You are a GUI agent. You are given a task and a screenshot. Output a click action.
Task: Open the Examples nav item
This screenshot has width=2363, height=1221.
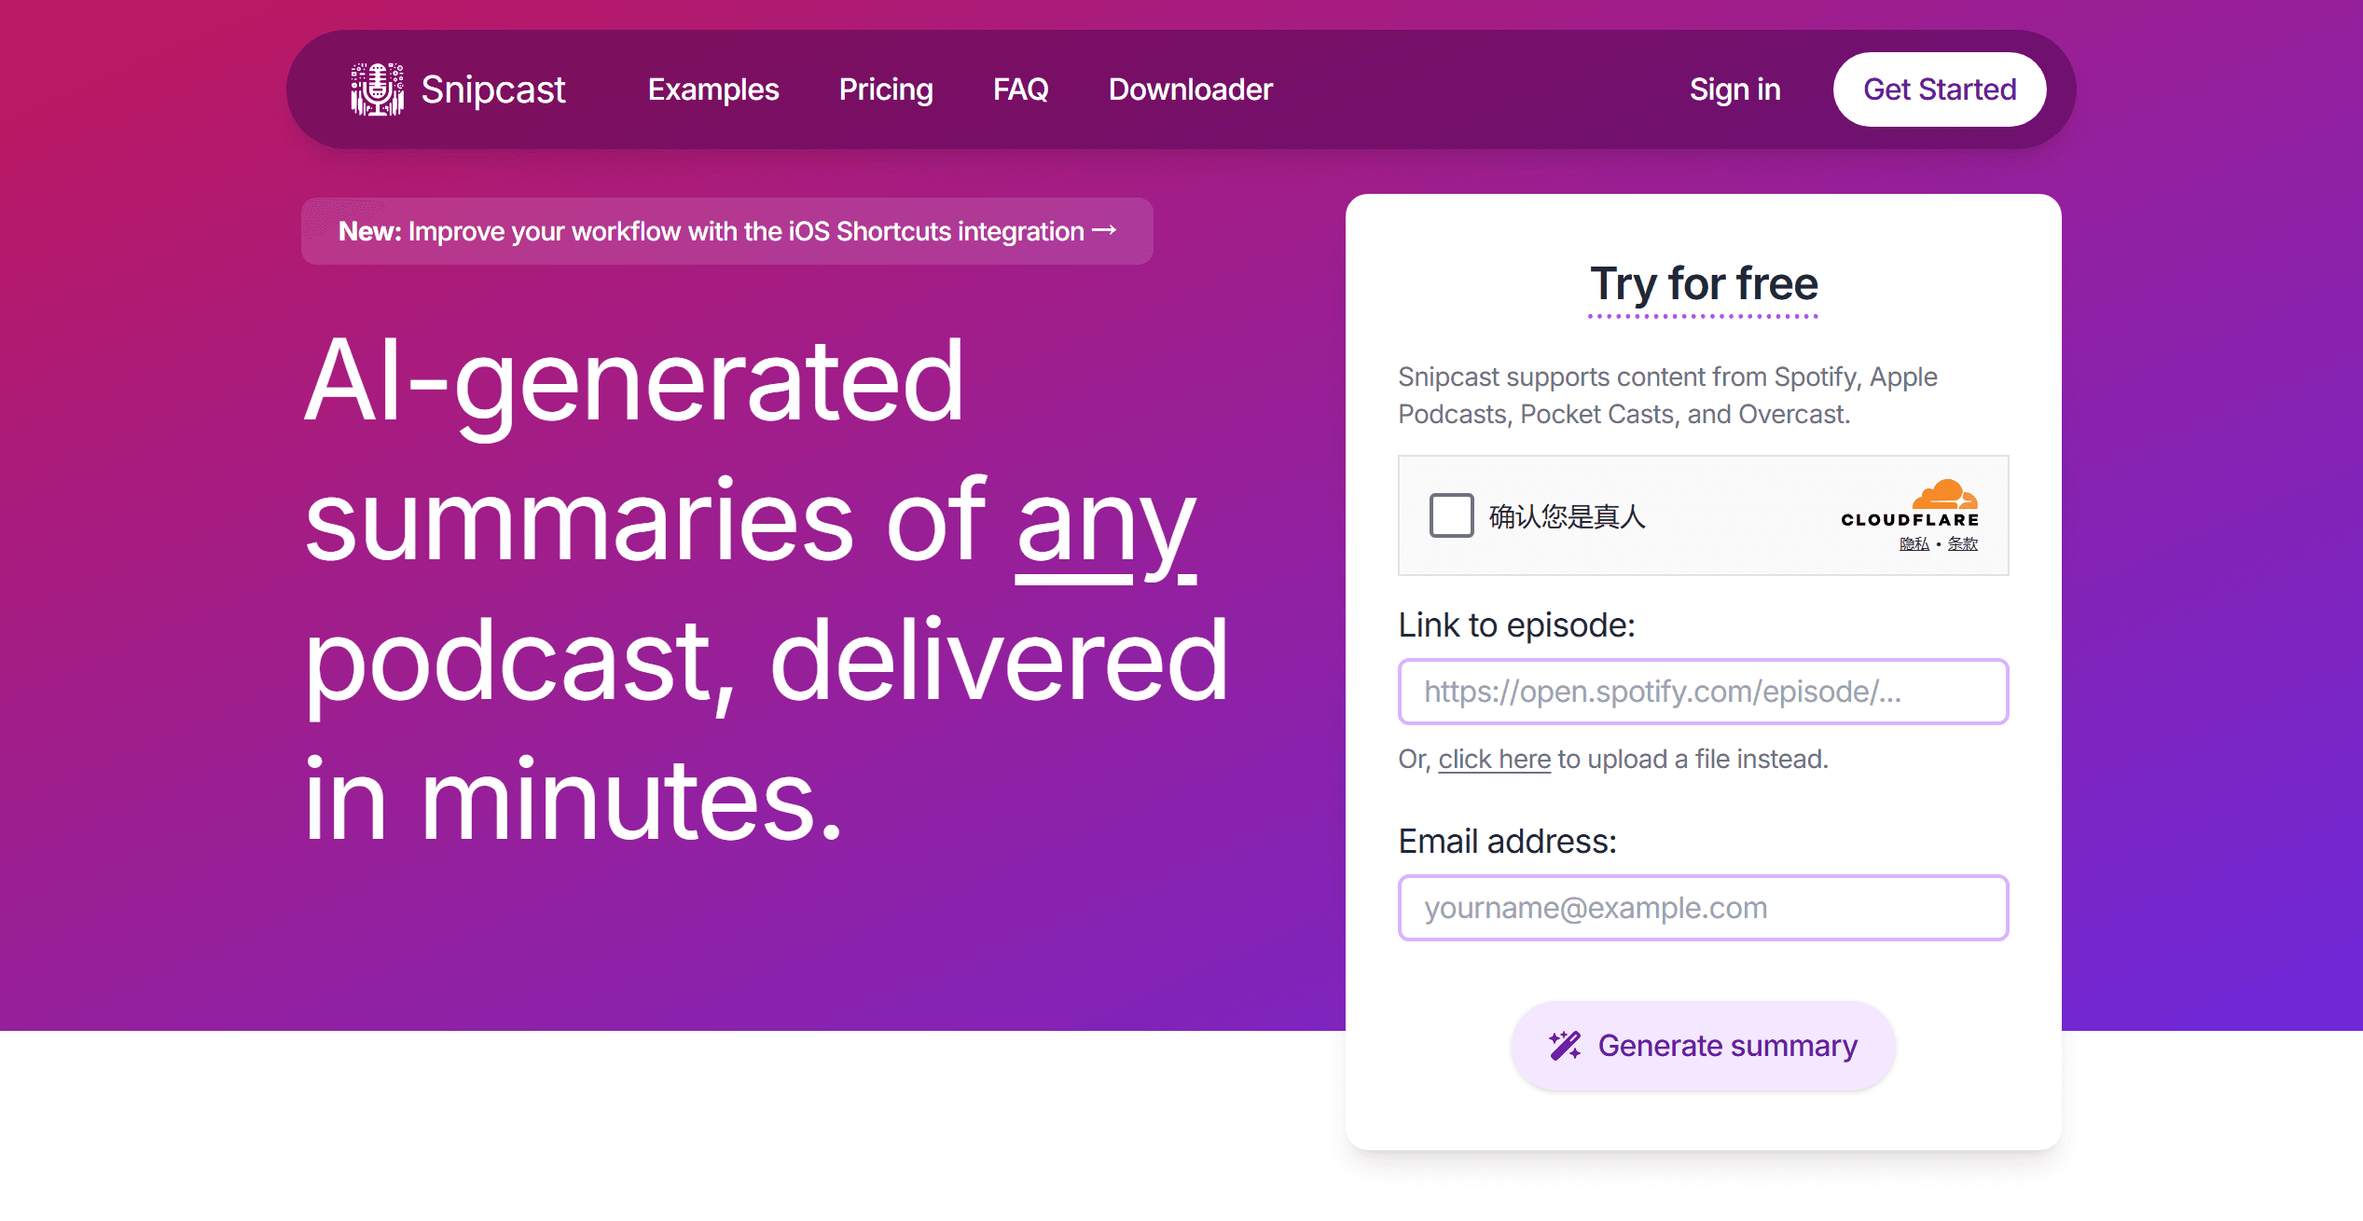pyautogui.click(x=713, y=89)
